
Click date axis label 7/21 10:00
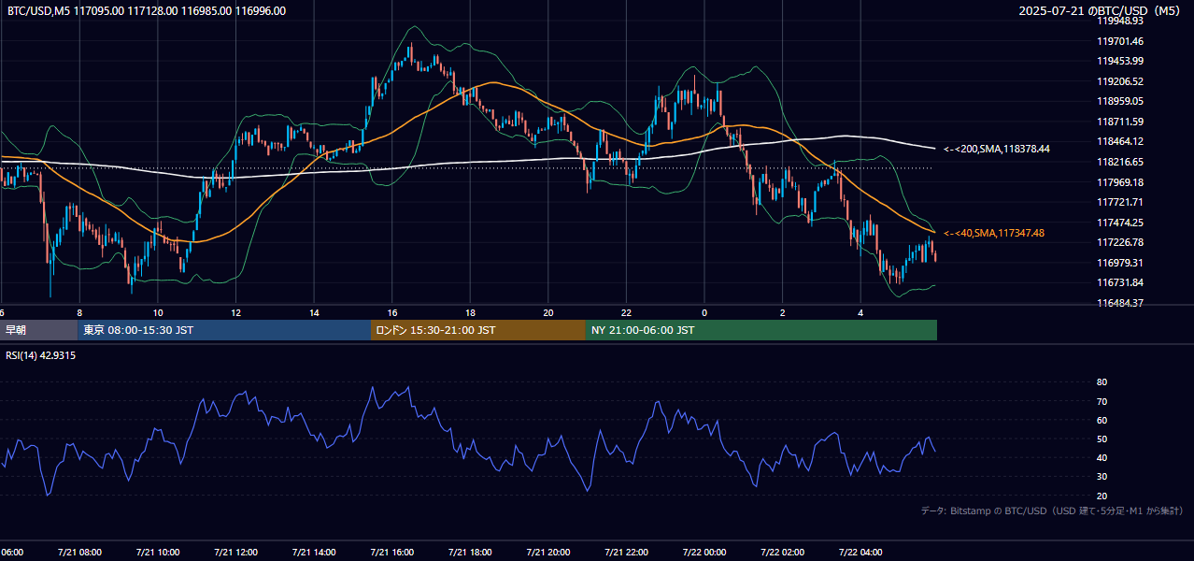(x=158, y=552)
